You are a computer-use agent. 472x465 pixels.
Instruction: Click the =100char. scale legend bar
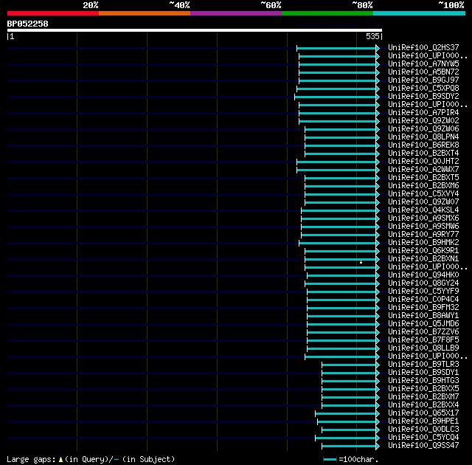(x=330, y=460)
